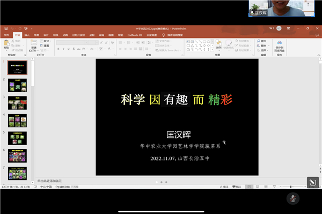Click the diagonal arrow icon above the microphone
The width and height of the screenshot is (322, 214).
313,183
